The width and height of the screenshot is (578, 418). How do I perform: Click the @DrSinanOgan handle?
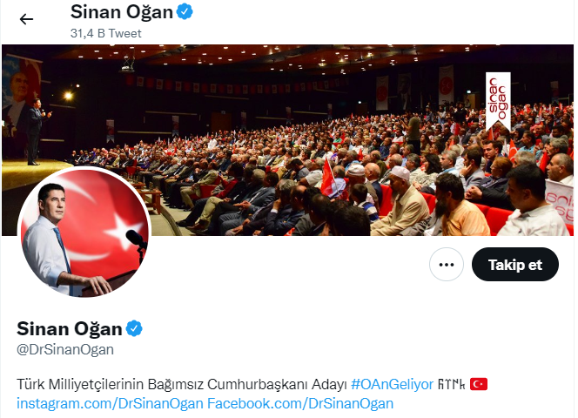[65, 349]
